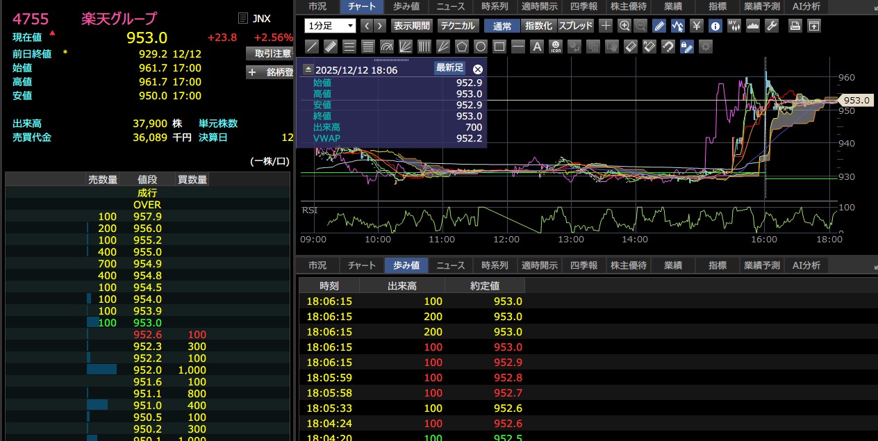
Task: Click the eraser-with-R reset tool
Action: [649, 47]
